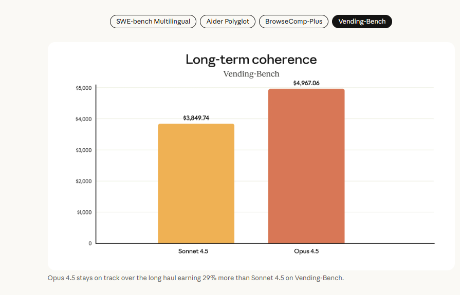Click the Long-term coherence chart title
The width and height of the screenshot is (460, 295).
coord(251,60)
